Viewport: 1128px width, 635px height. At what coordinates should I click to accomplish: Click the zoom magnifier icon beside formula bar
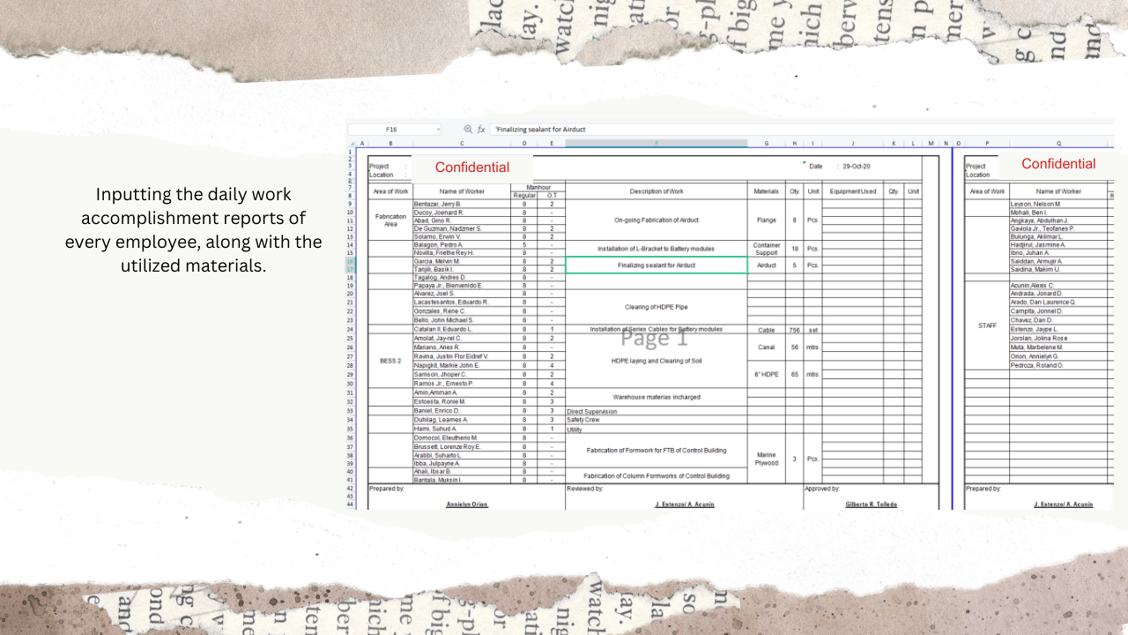click(468, 129)
